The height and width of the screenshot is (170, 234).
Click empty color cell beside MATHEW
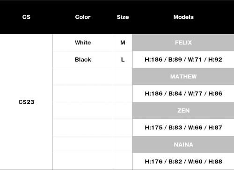tap(83, 77)
